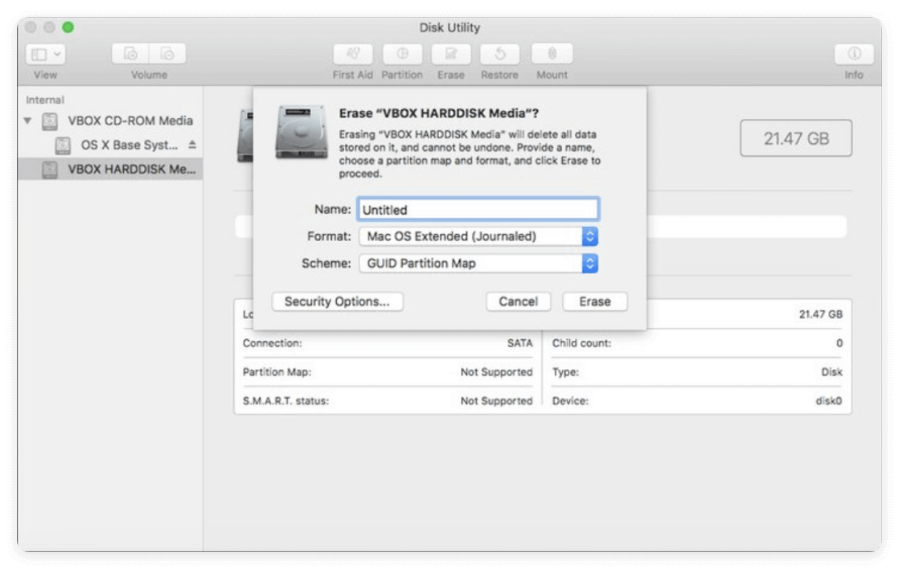
Task: Open the Partition tool
Action: pyautogui.click(x=402, y=54)
